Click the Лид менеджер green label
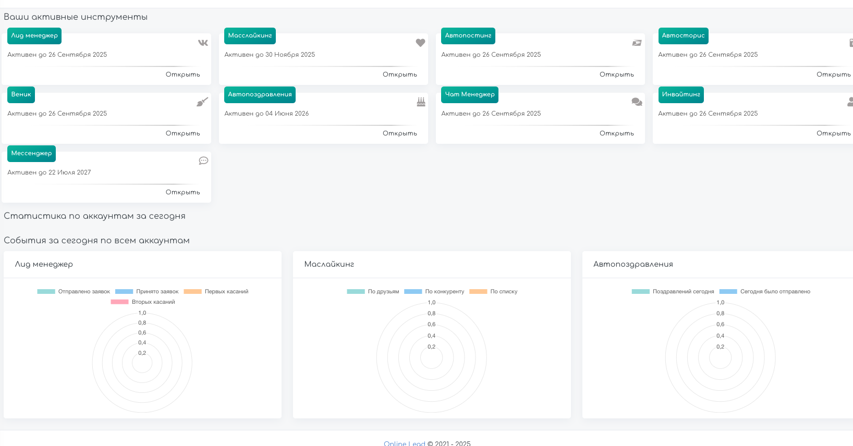The image size is (853, 446). (x=34, y=36)
